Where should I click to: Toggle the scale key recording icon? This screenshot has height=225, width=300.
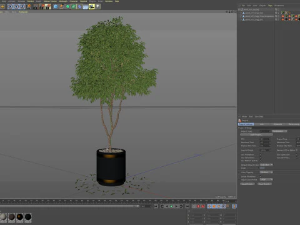pyautogui.click(x=214, y=206)
